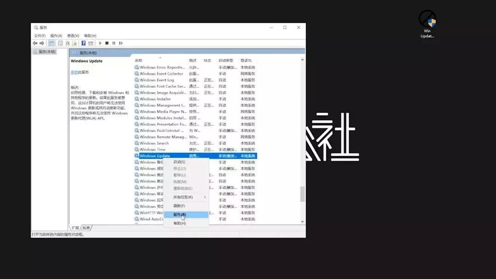The image size is (496, 279).
Task: Open the Win Update desktop shortcut
Action: pyautogui.click(x=427, y=21)
